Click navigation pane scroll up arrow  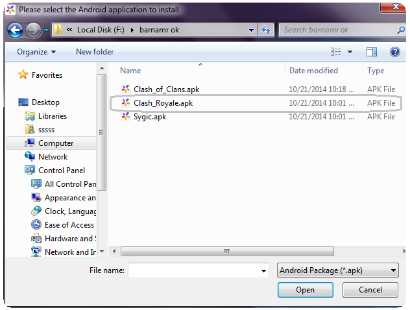click(x=102, y=69)
